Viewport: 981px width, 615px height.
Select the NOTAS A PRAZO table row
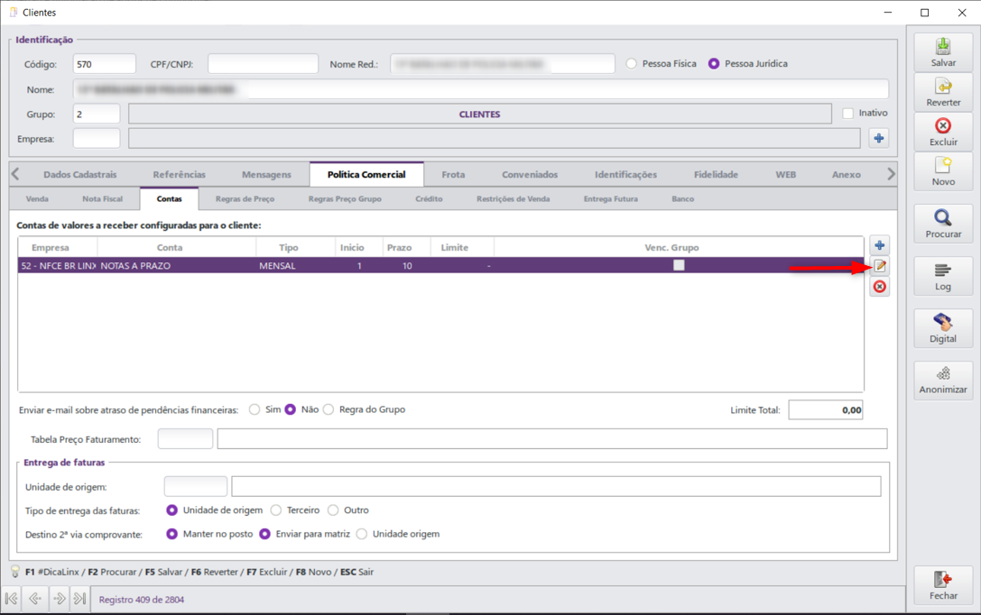(x=440, y=266)
